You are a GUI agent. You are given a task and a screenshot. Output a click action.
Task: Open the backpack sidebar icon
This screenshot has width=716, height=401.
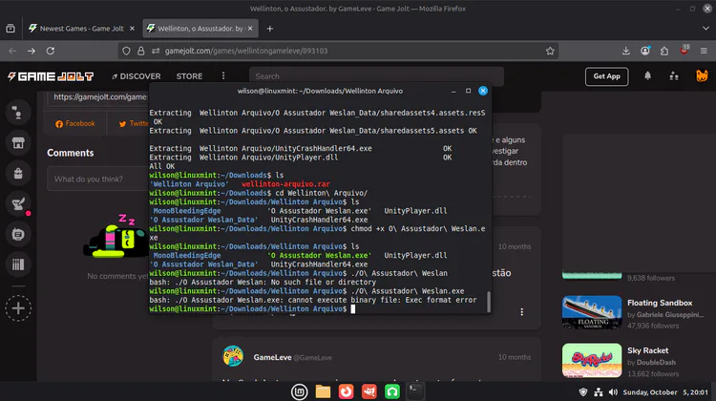[x=18, y=173]
